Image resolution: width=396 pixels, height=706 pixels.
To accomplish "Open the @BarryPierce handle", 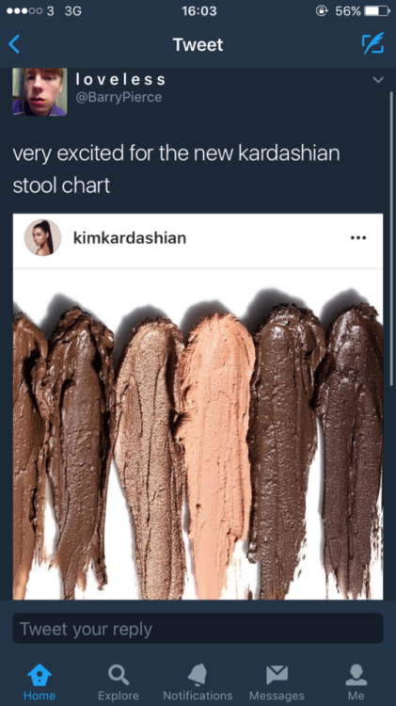I will coord(119,97).
